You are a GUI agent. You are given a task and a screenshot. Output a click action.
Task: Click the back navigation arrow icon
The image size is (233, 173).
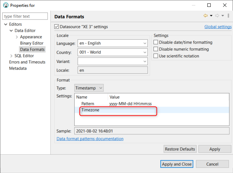pyautogui.click(x=206, y=16)
